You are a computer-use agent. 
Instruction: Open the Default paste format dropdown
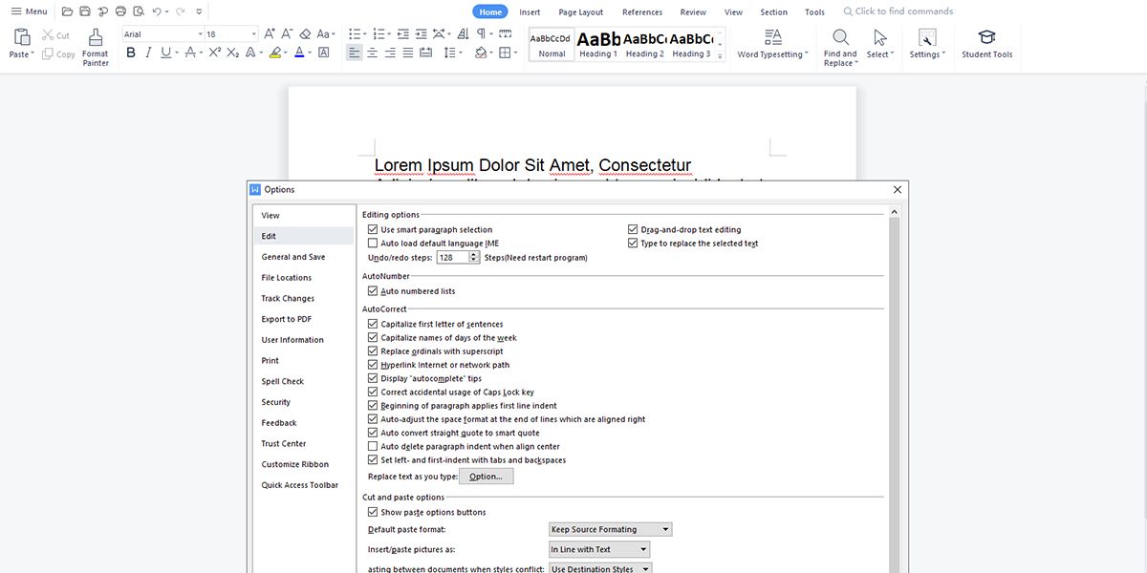(x=611, y=529)
